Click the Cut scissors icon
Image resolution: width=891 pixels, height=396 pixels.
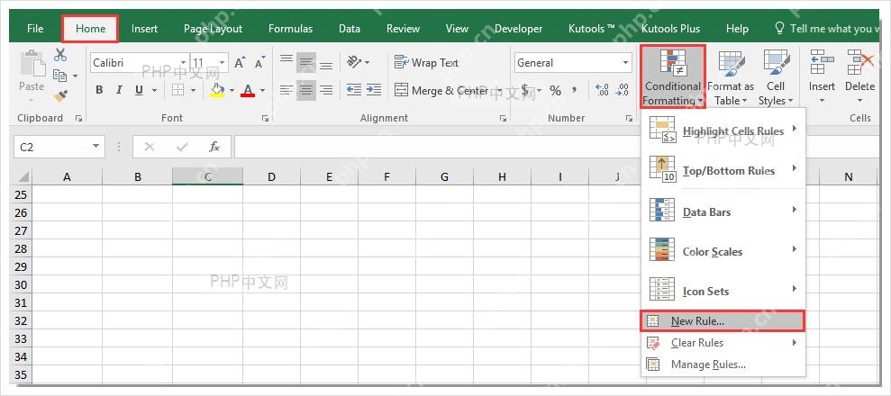pos(60,55)
